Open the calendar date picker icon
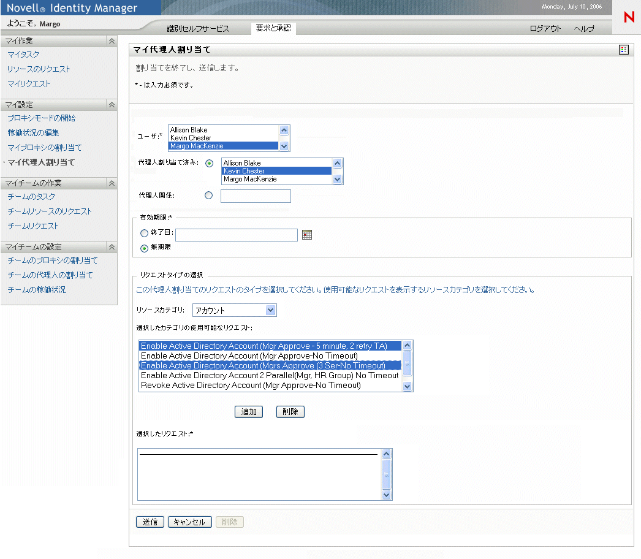The image size is (641, 559). pos(306,235)
